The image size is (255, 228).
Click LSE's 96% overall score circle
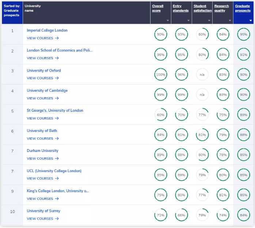click(161, 54)
